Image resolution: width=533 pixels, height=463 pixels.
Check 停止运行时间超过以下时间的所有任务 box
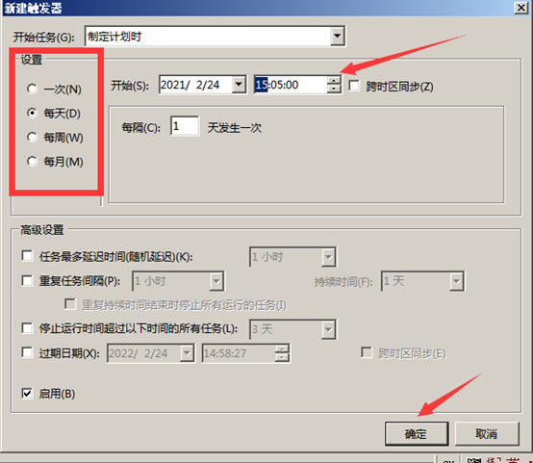point(27,328)
